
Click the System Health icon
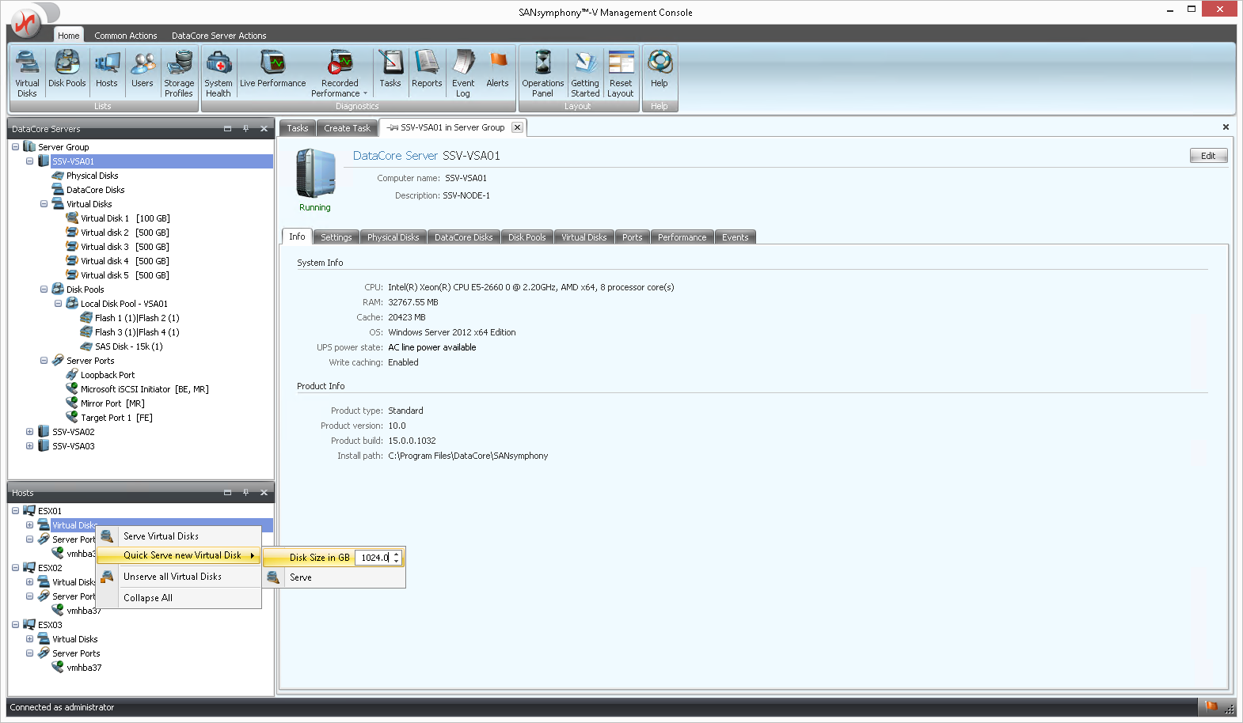[x=219, y=73]
